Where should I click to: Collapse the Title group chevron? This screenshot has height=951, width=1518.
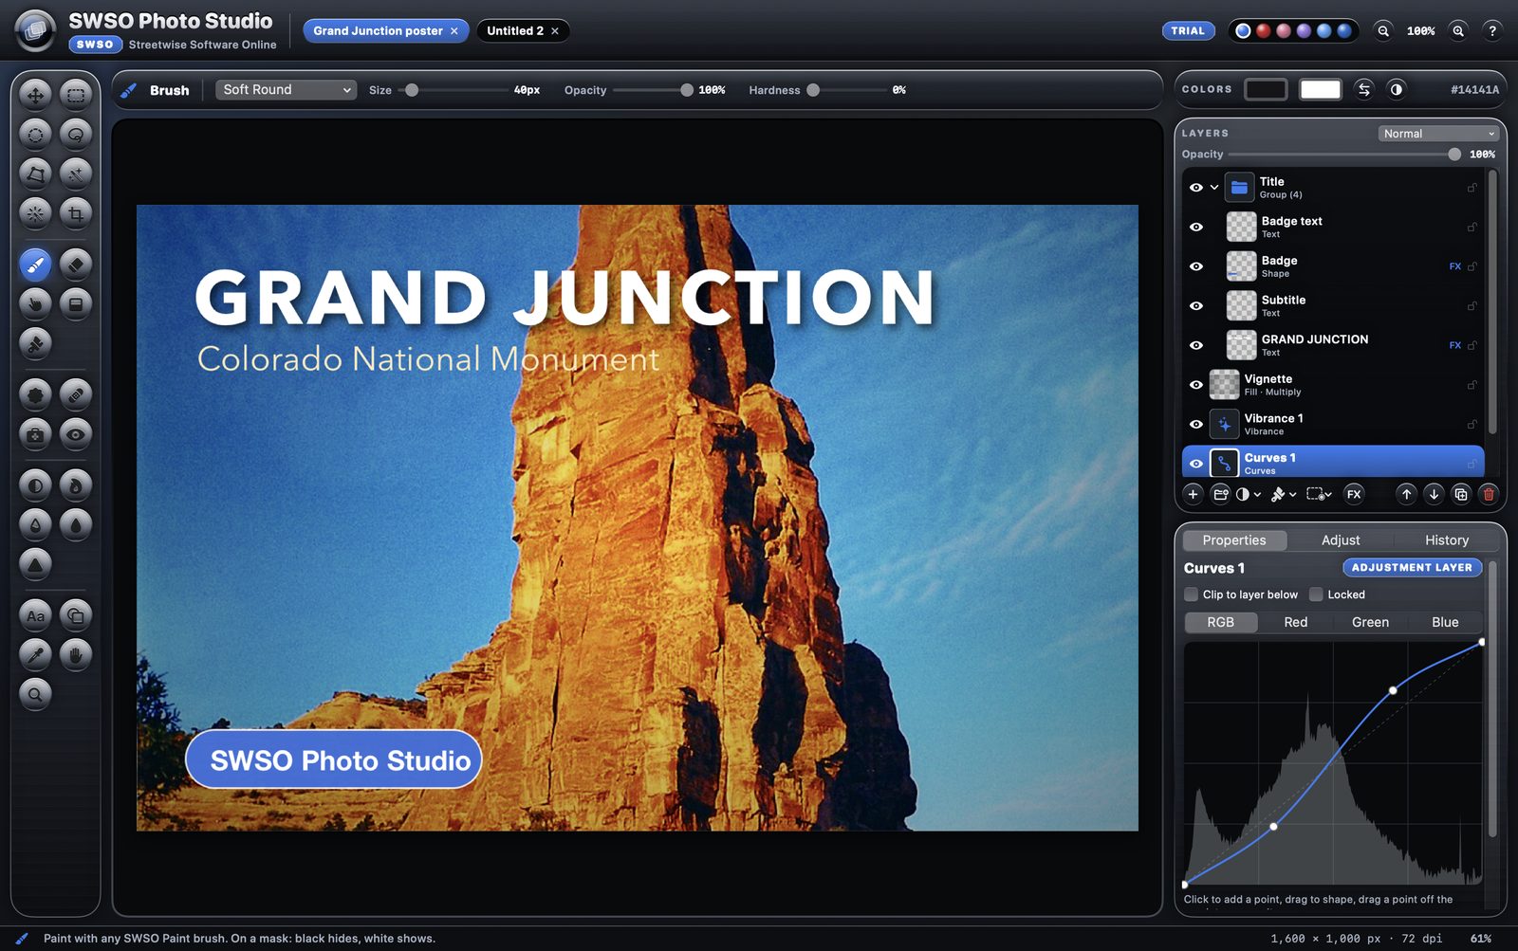click(x=1213, y=187)
